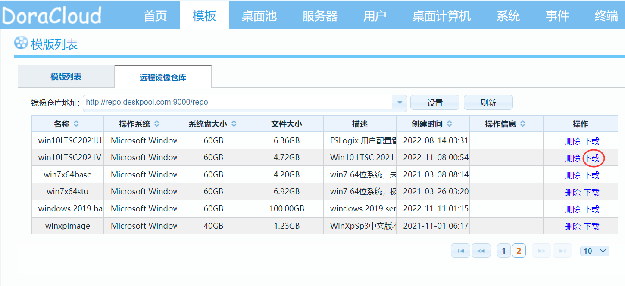Open the 桌面池 navigation menu
This screenshot has height=286, width=625.
pyautogui.click(x=259, y=15)
